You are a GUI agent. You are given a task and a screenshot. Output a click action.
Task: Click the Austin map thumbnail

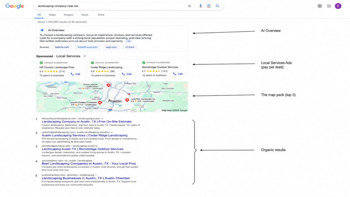pos(112,97)
